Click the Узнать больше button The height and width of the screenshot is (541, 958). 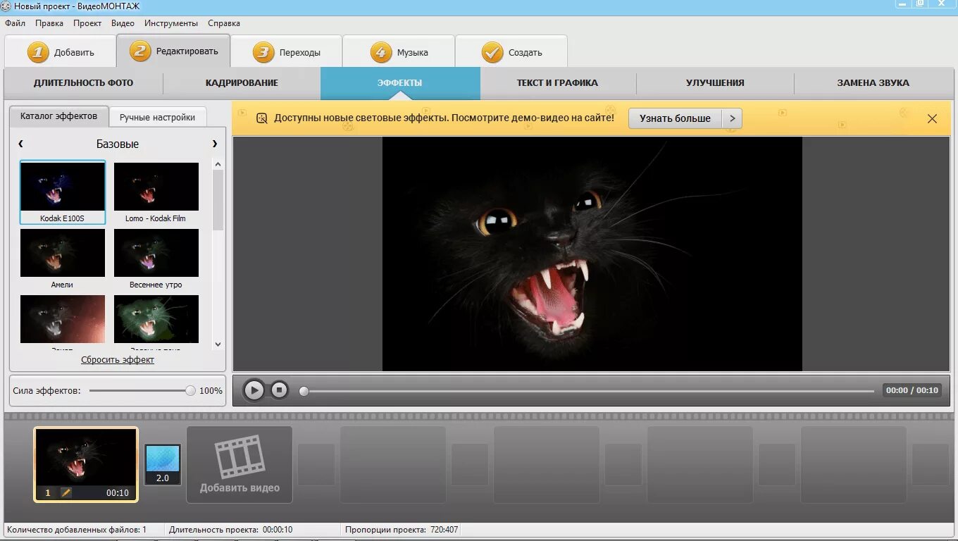675,118
